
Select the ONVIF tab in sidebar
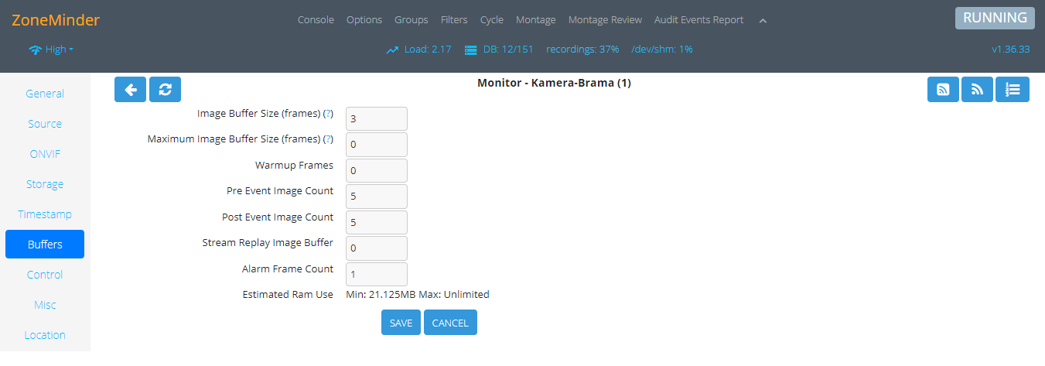(x=45, y=154)
